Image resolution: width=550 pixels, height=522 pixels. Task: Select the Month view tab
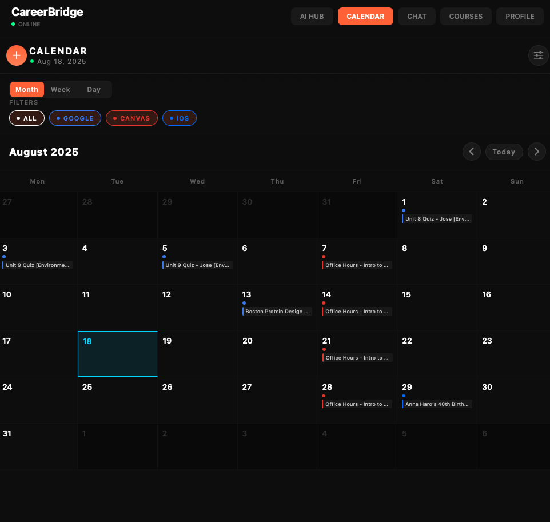(27, 89)
